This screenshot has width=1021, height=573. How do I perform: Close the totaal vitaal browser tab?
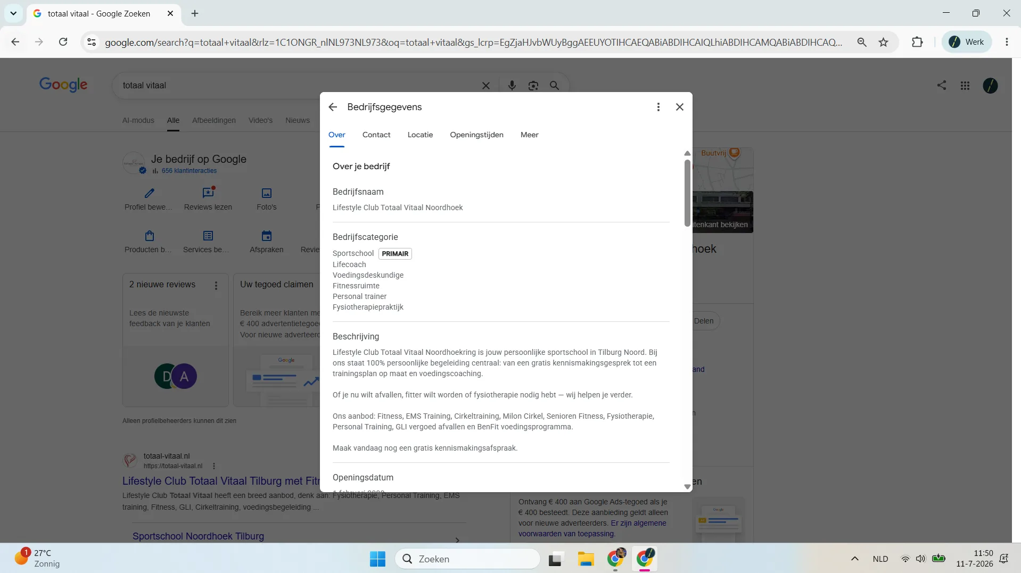[170, 13]
